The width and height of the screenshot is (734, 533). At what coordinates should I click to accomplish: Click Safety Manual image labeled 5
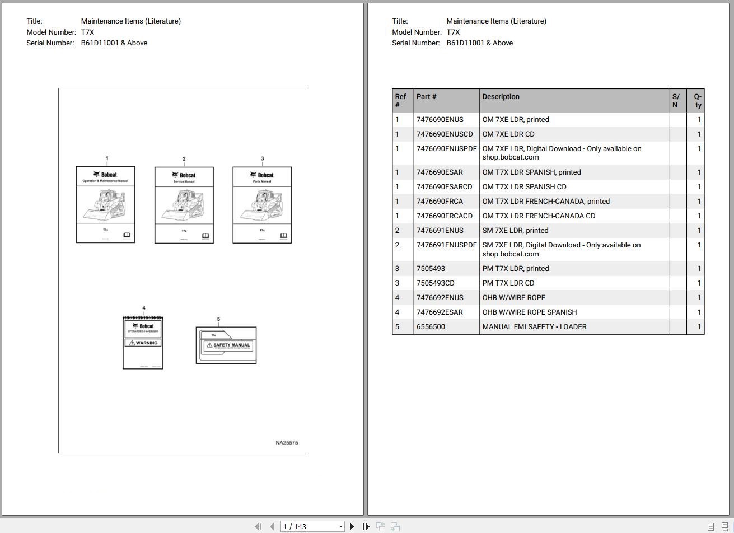click(x=226, y=345)
